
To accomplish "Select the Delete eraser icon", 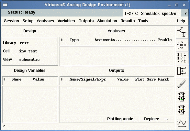I will coord(182,84).
